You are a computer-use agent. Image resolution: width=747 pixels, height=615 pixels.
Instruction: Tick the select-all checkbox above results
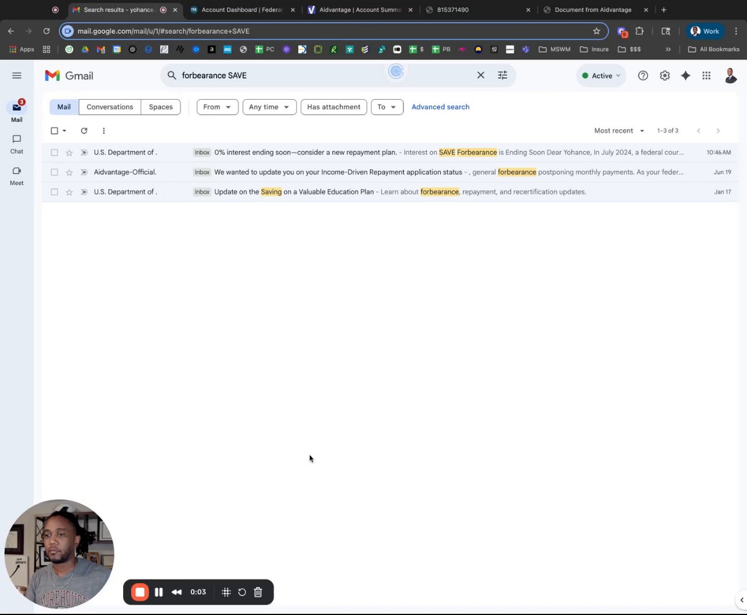(x=54, y=131)
